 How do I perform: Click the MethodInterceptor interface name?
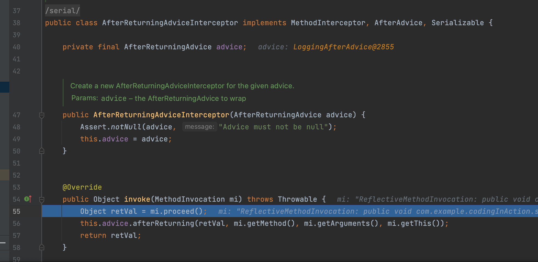[x=328, y=23]
